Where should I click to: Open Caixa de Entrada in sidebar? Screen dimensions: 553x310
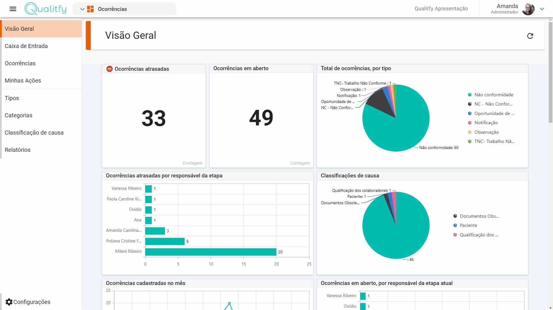(x=26, y=46)
